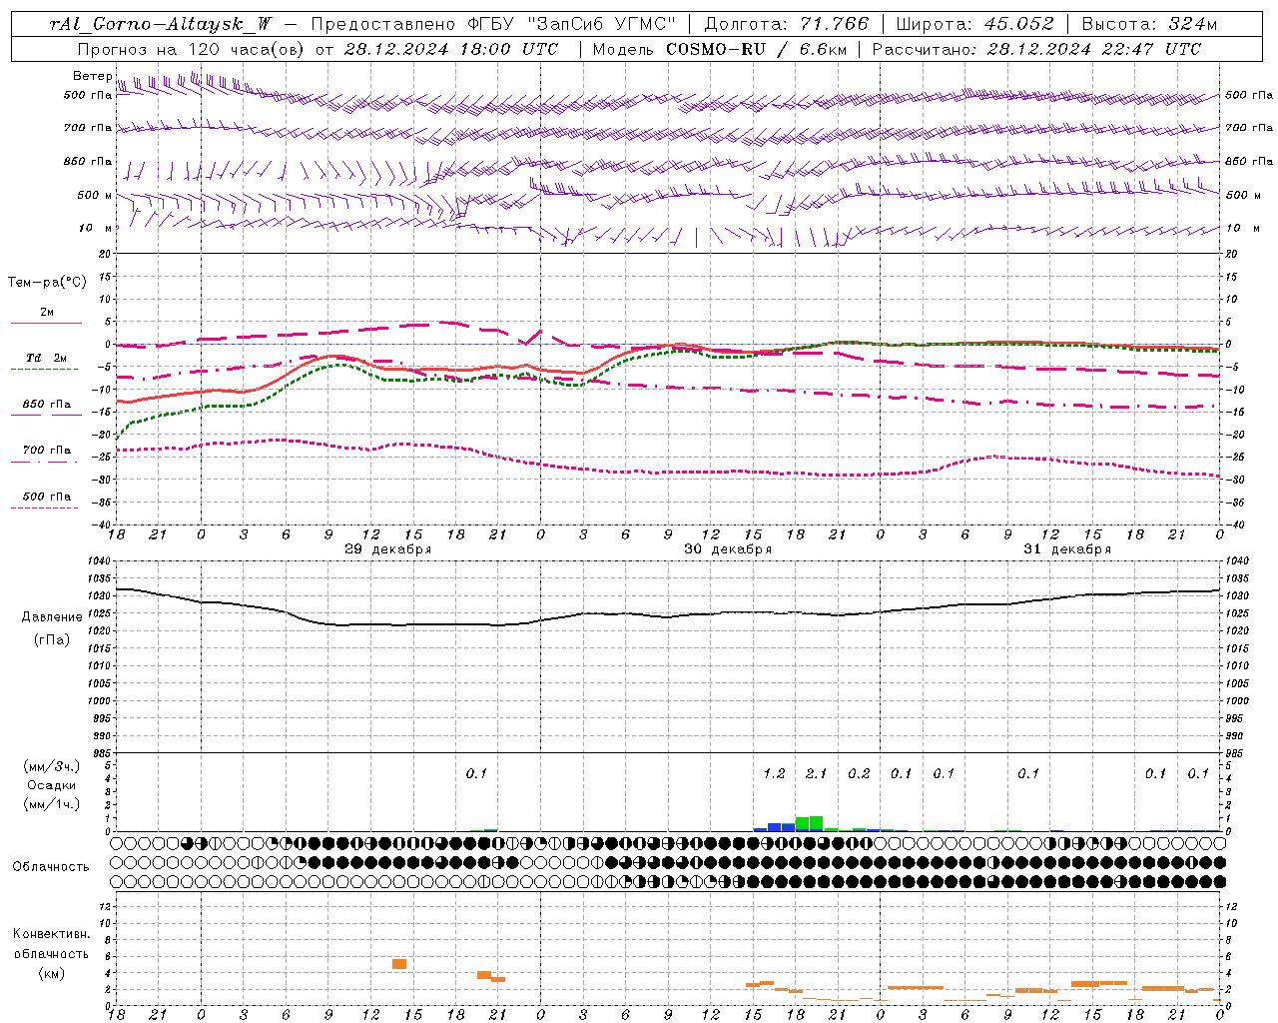This screenshot has height=1023, width=1278.
Task: Select the longitude value Долгота: 71.766
Action: coord(787,24)
